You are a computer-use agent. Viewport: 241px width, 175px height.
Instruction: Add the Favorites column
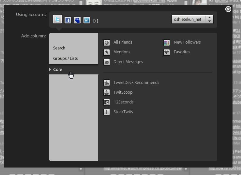tap(182, 52)
